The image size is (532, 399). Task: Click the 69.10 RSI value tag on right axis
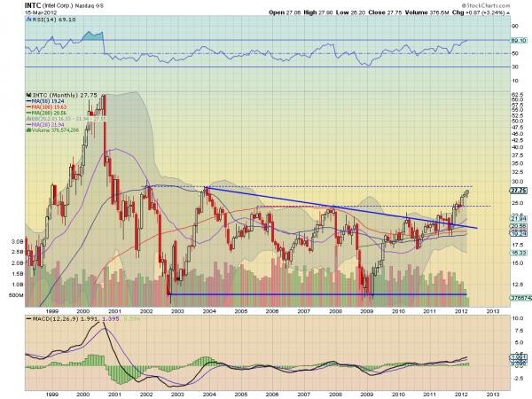click(x=519, y=41)
